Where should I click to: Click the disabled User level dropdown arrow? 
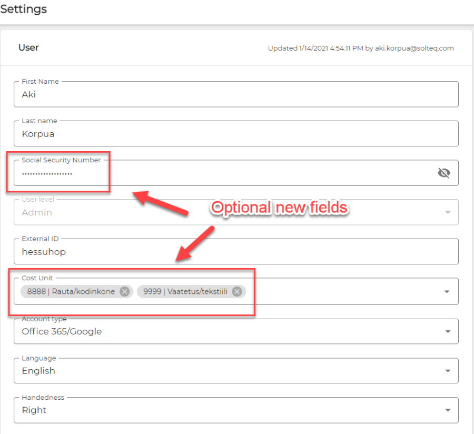click(448, 212)
